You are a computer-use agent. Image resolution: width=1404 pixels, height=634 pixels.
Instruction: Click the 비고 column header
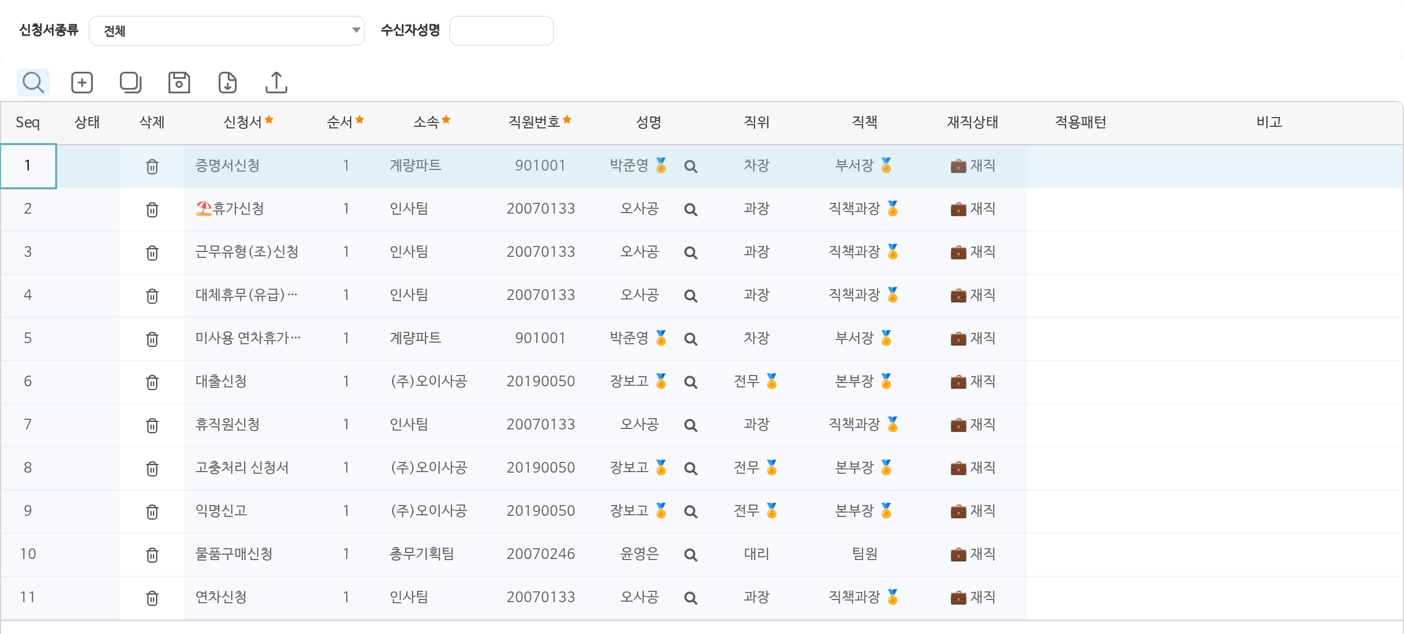1269,122
